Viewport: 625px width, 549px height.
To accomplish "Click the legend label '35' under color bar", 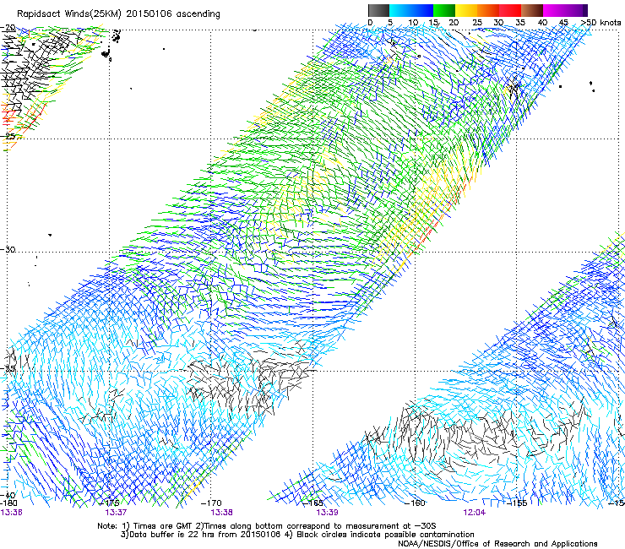I will (520, 23).
